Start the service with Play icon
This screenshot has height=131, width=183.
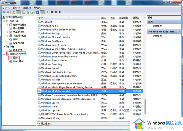click(x=48, y=12)
